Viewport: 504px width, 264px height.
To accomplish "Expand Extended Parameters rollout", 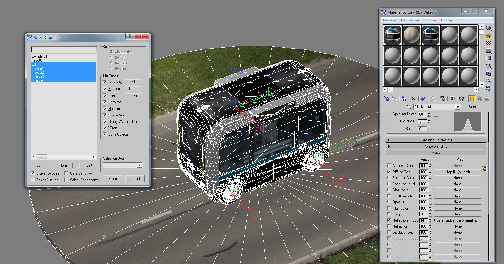I will coord(436,140).
